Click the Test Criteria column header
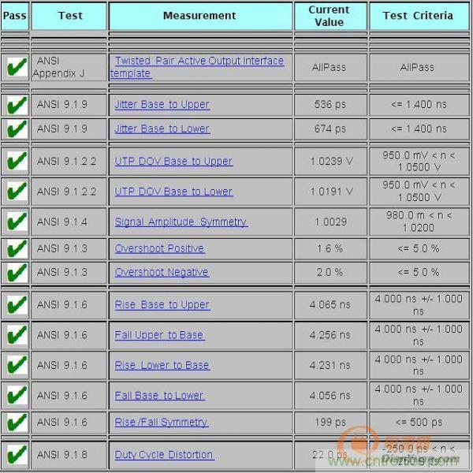 pyautogui.click(x=417, y=16)
